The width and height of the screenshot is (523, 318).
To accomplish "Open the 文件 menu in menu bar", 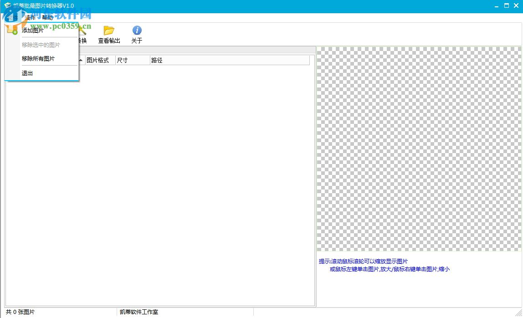I will (13, 18).
